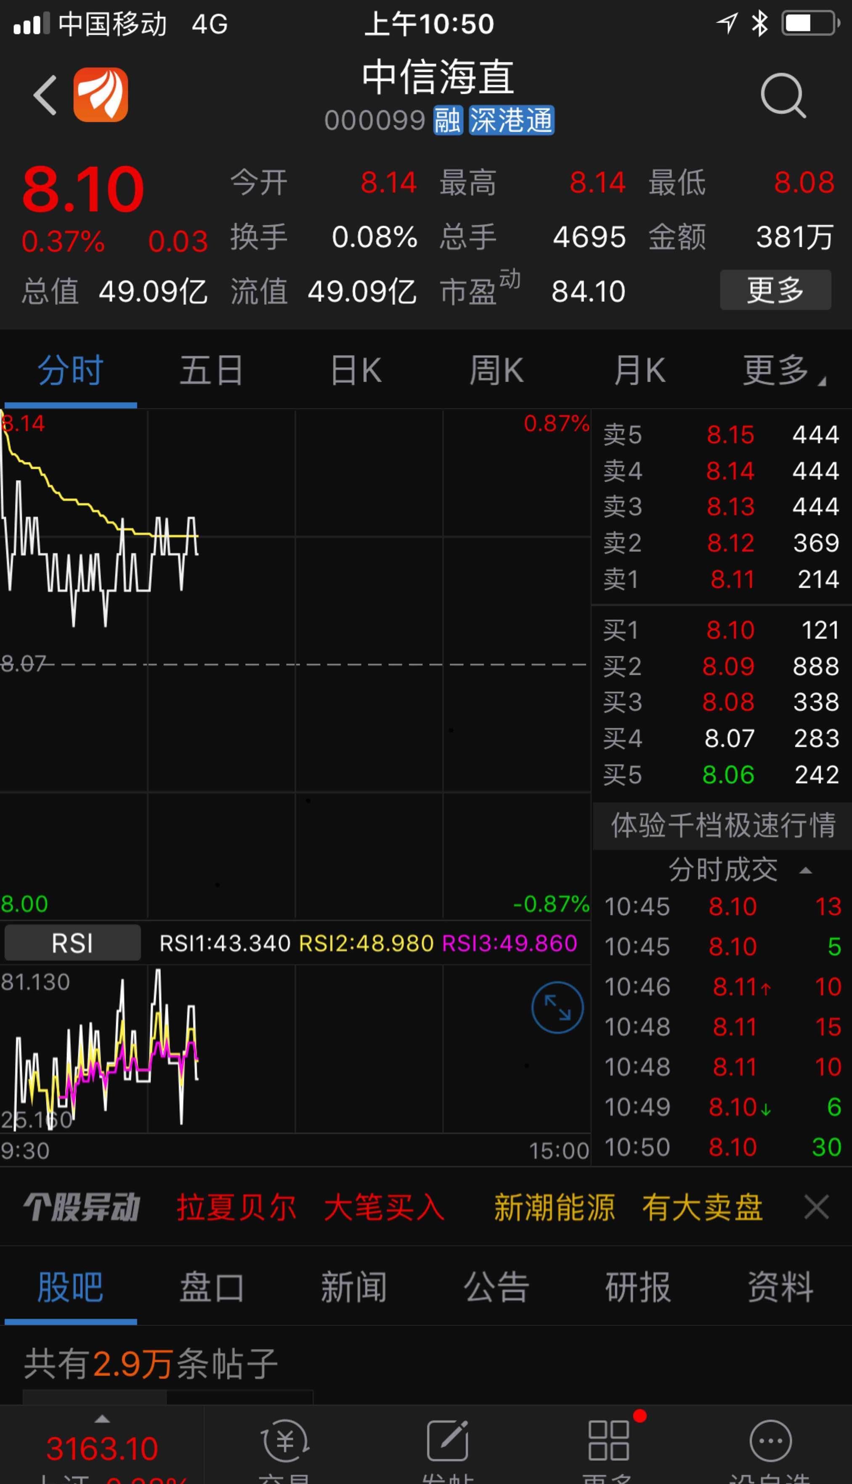Open the four-squares more icon
Viewport: 852px width, 1484px height.
608,1441
